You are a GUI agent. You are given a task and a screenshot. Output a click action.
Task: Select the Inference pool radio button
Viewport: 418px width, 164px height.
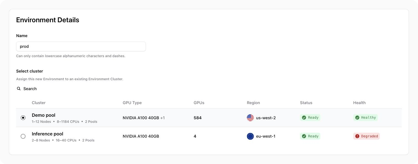click(23, 136)
